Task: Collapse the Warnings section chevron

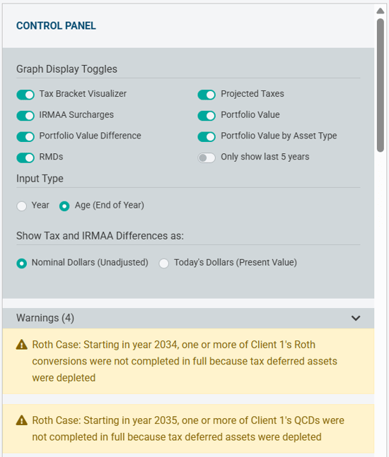Action: coord(356,318)
